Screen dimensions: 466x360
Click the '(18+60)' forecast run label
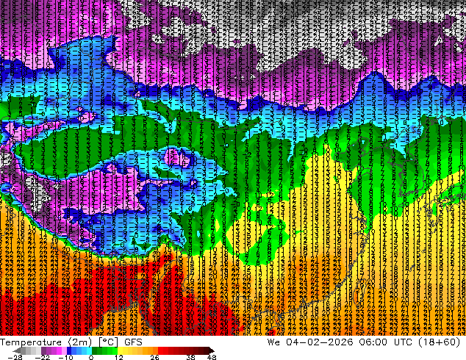(x=440, y=342)
